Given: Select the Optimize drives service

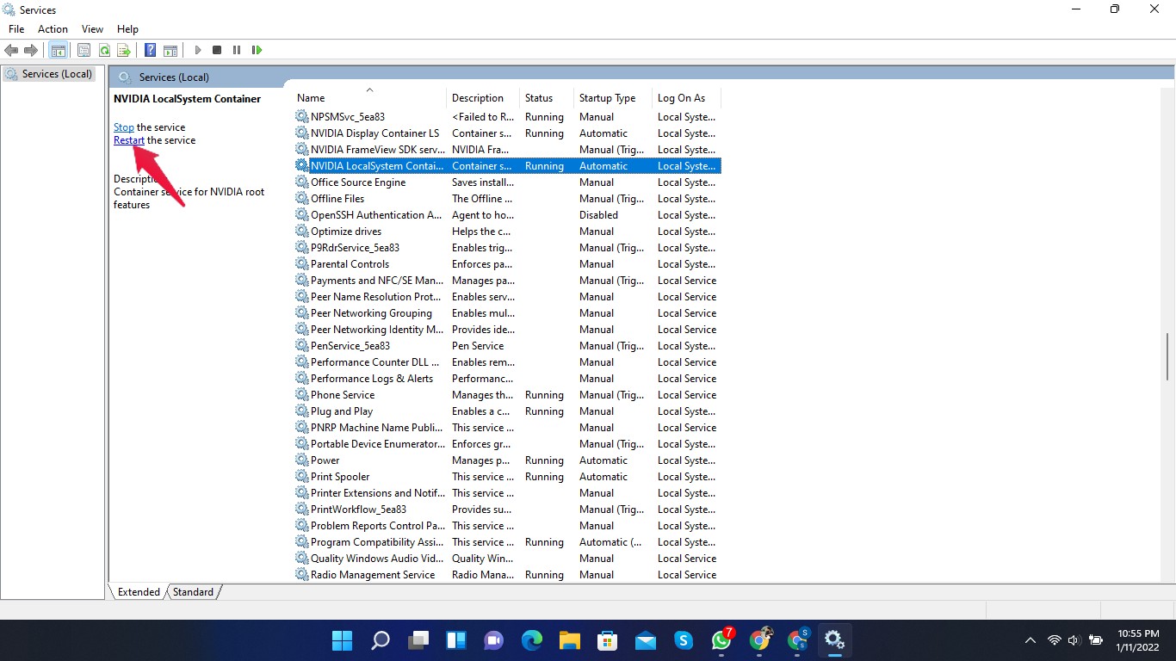Looking at the screenshot, I should 508,232.
